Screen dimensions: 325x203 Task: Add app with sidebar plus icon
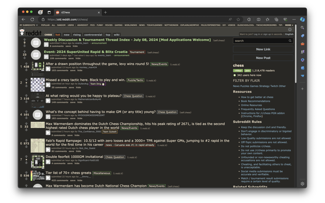point(302,89)
